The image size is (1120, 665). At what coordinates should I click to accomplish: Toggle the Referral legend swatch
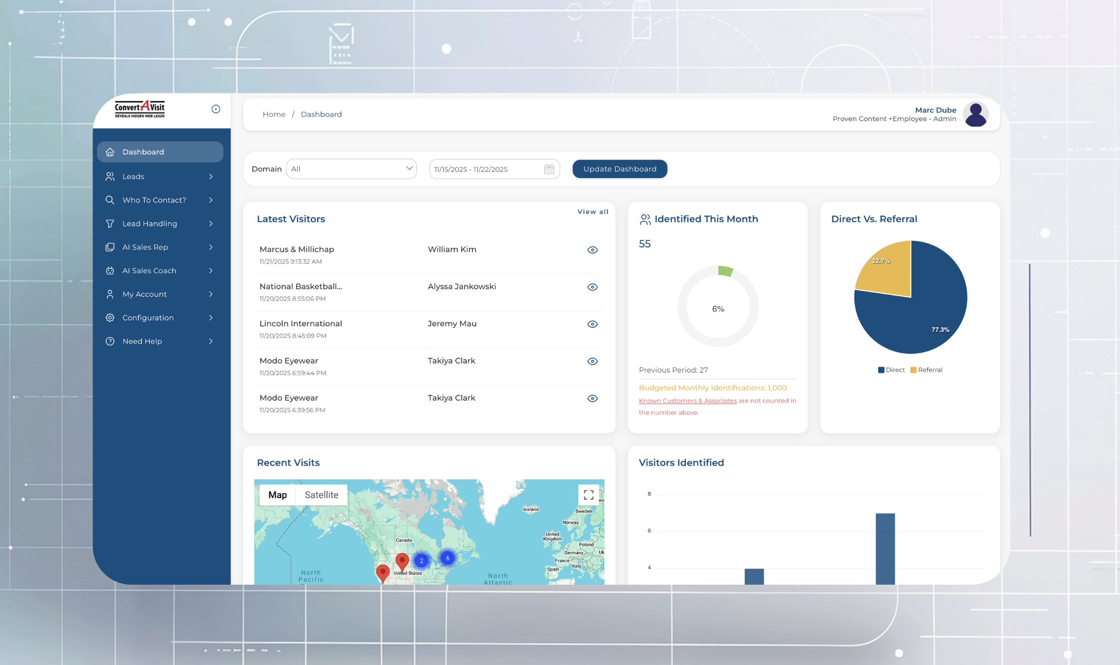coord(913,370)
